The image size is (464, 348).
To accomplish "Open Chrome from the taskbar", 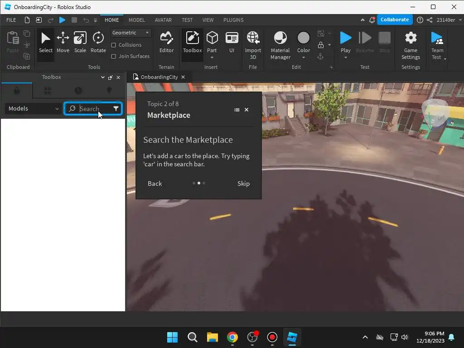I will pos(232,337).
